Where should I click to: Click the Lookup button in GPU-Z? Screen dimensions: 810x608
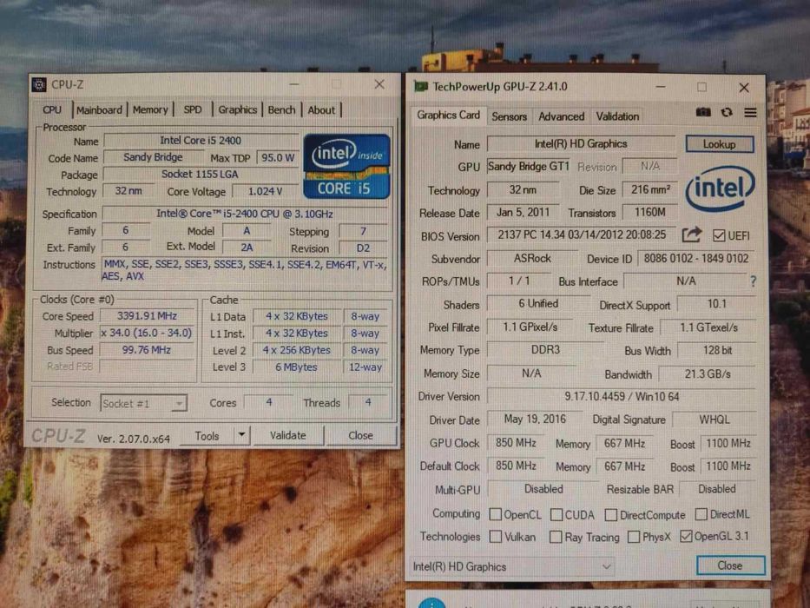(x=719, y=144)
